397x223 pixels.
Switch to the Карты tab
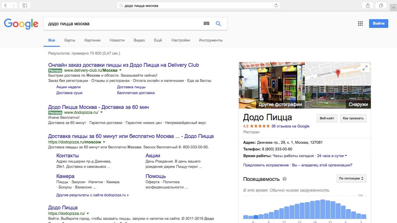(x=70, y=40)
